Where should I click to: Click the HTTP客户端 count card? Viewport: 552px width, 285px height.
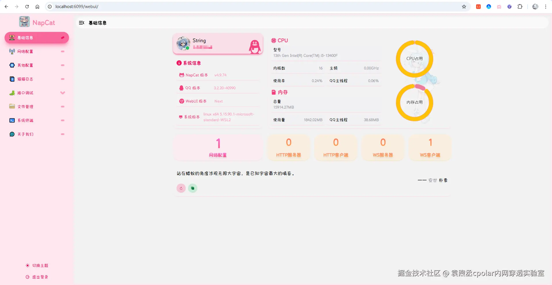coord(336,148)
